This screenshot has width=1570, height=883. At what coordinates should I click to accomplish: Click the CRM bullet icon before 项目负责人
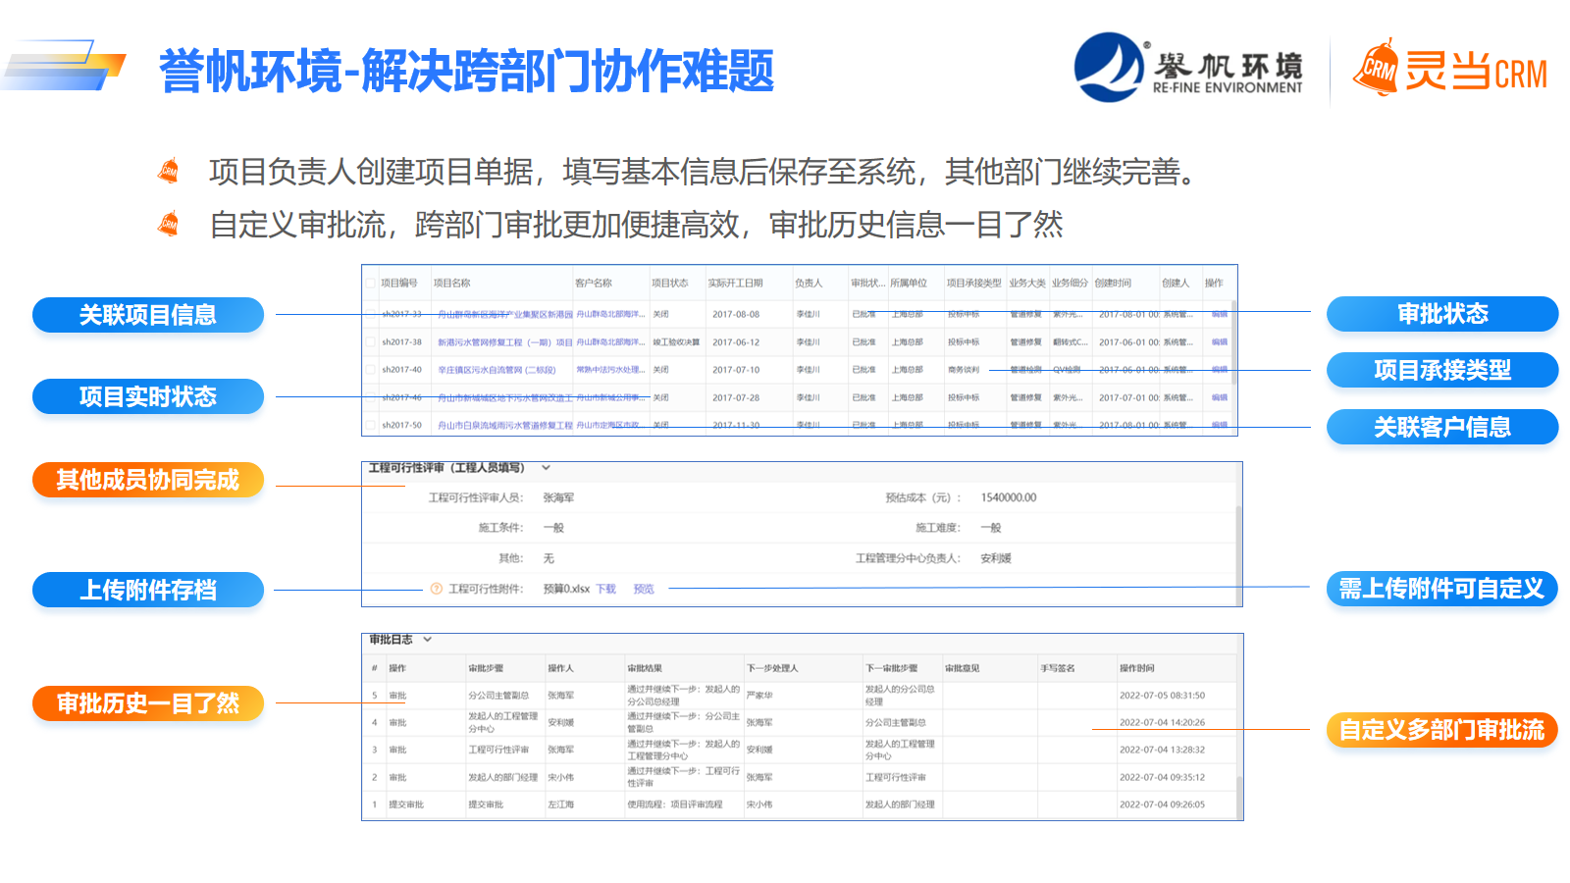[169, 172]
